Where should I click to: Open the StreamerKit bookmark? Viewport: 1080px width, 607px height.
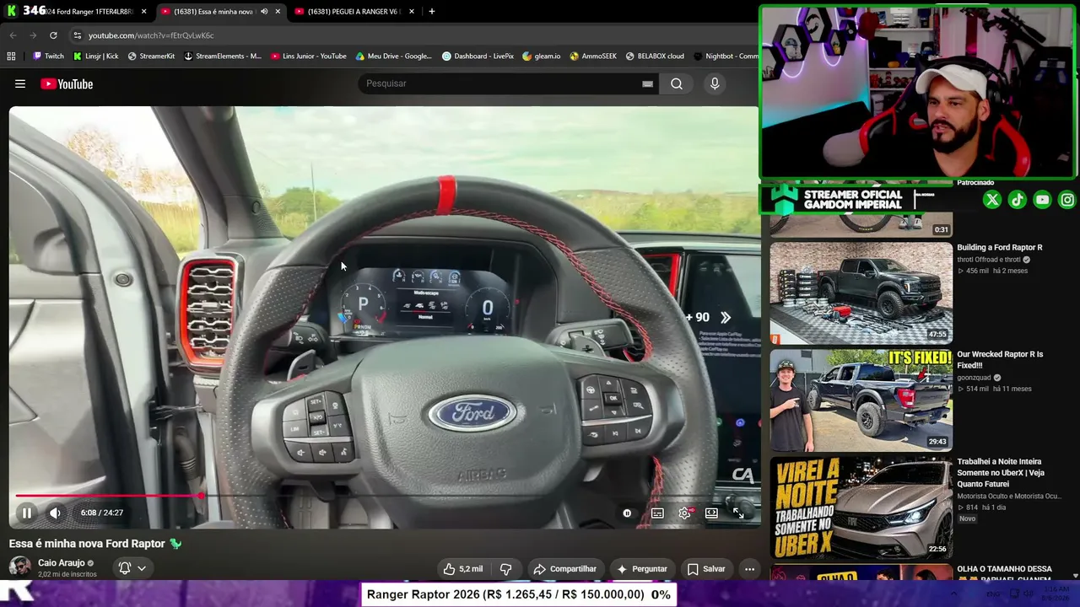pyautogui.click(x=151, y=56)
